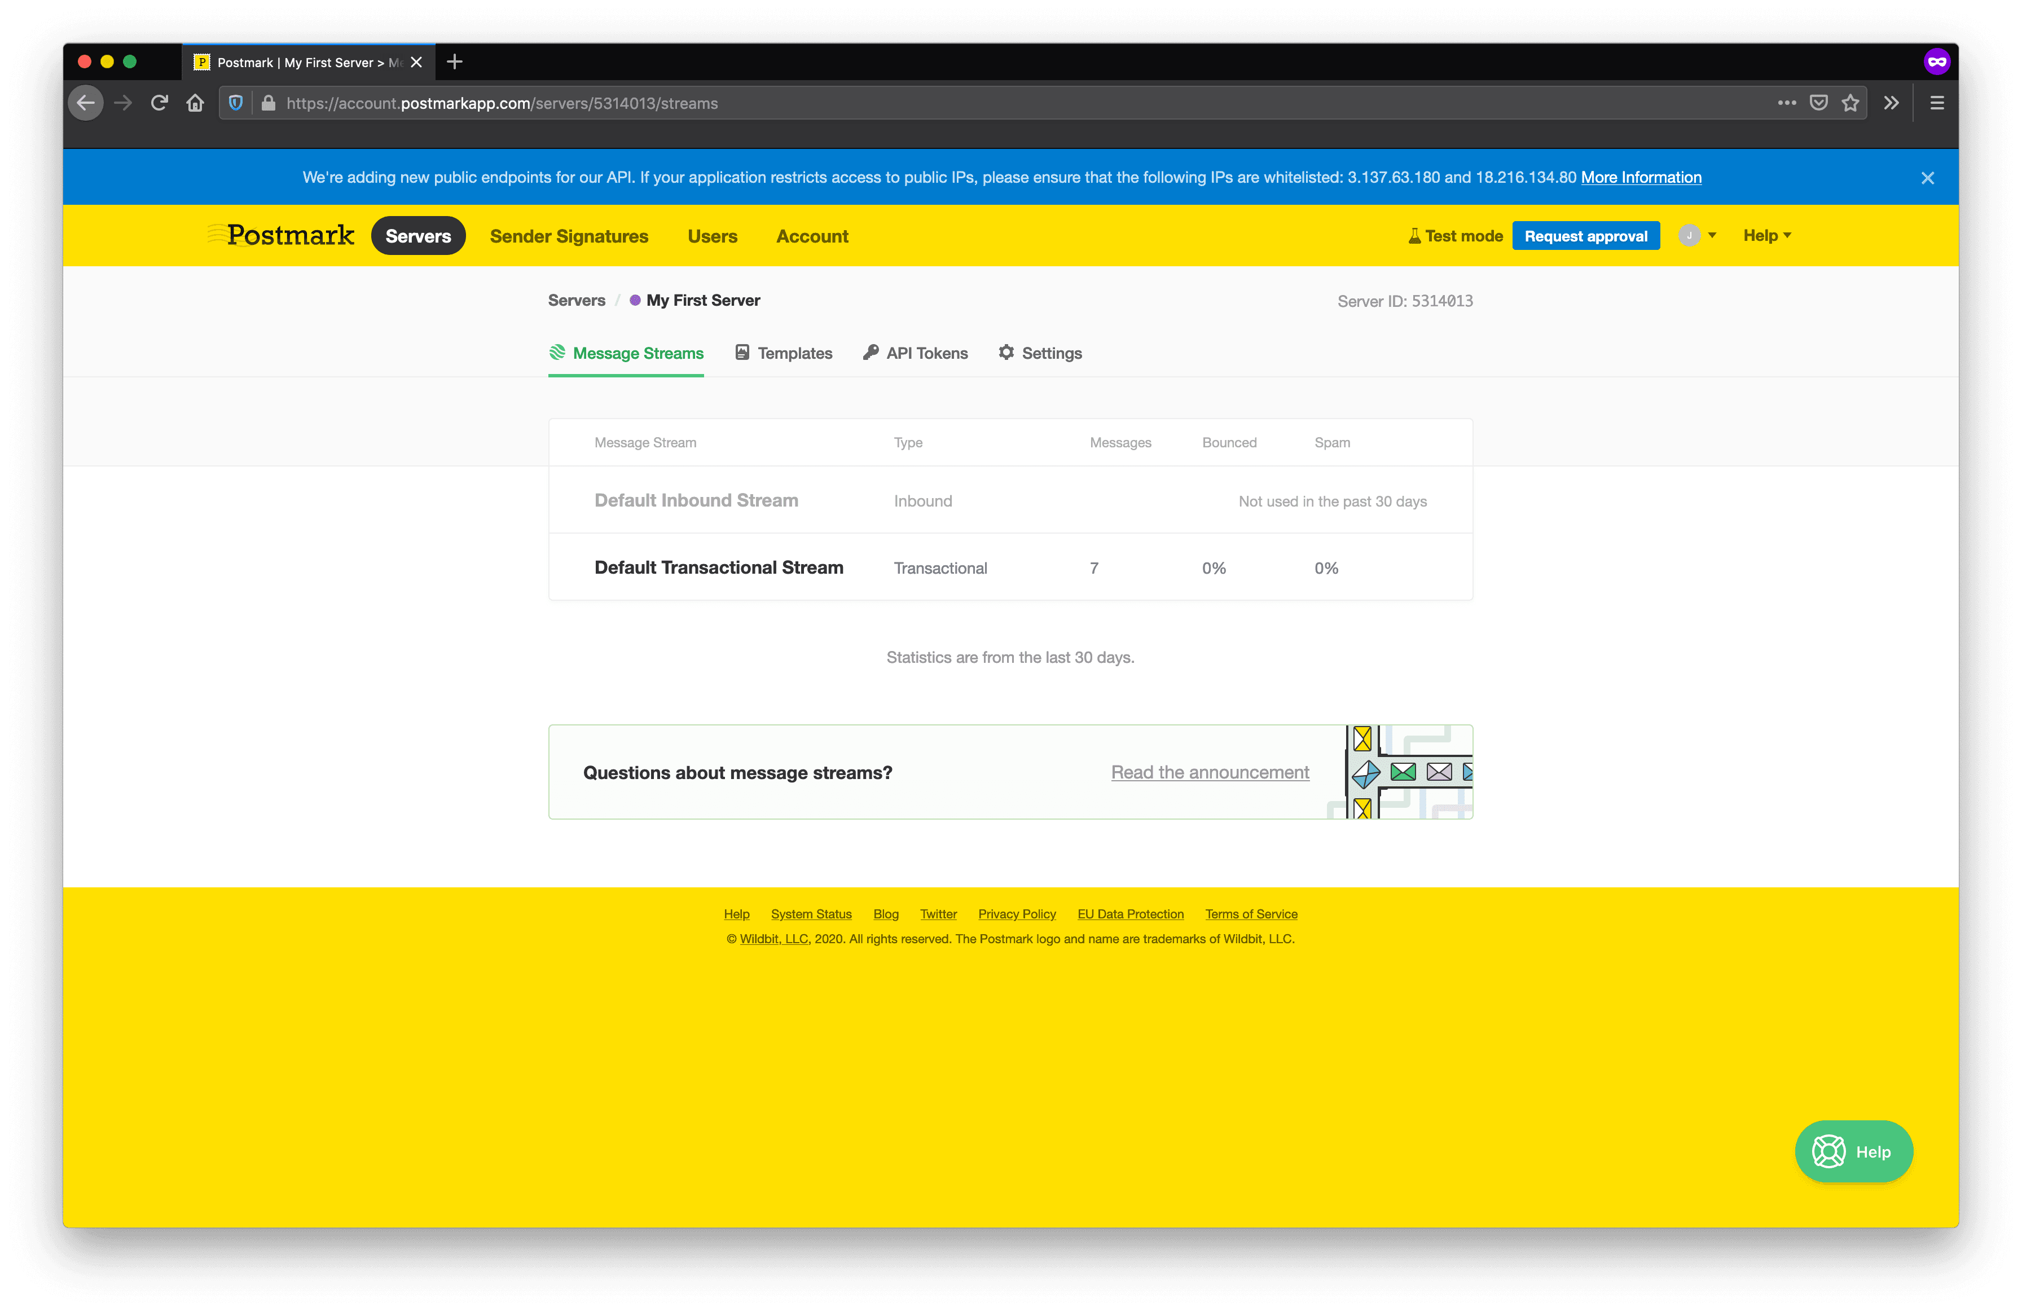Screen dimensions: 2022x1311
Task: Click the Wildbit, LLC link
Action: [x=774, y=938]
